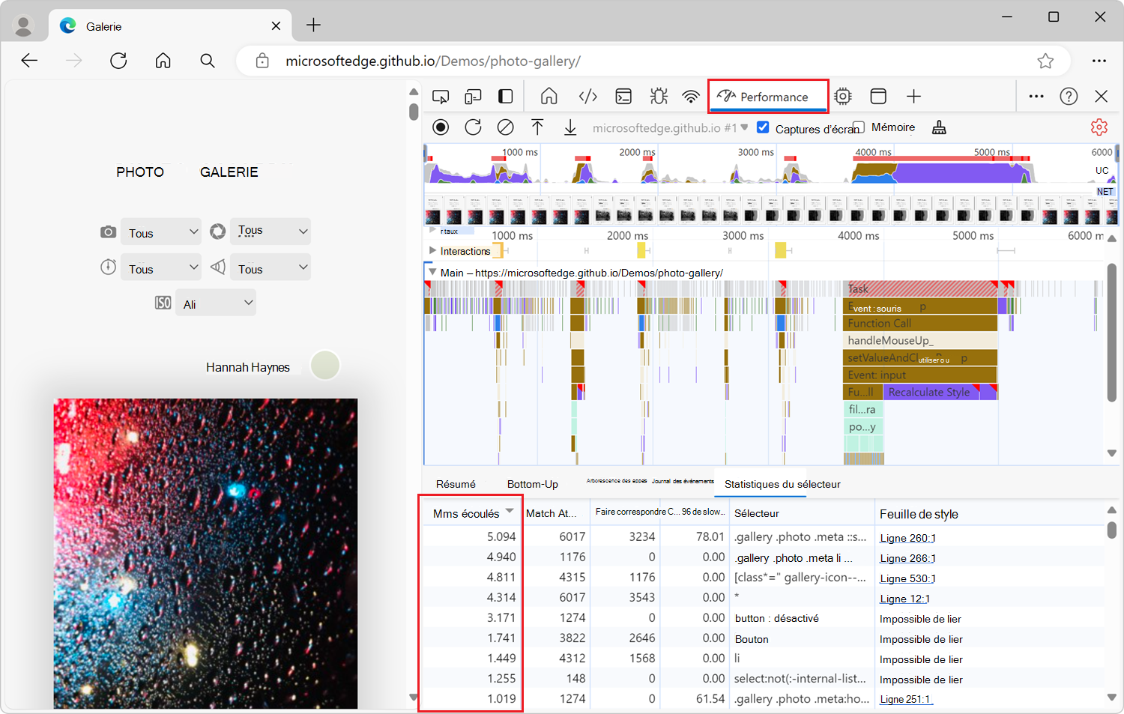Open the Ligne 260:1 stylesheet link

(907, 538)
